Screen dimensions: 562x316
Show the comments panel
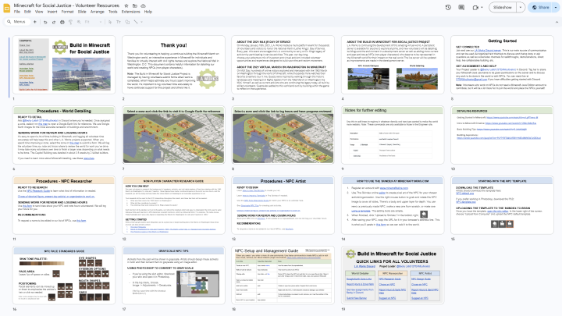click(x=461, y=7)
